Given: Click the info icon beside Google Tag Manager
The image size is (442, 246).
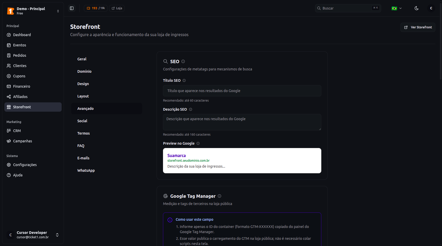Looking at the screenshot, I should click(219, 196).
